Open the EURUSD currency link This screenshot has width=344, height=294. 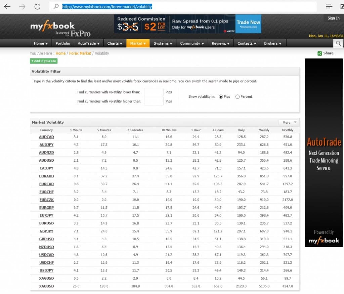pyautogui.click(x=46, y=223)
